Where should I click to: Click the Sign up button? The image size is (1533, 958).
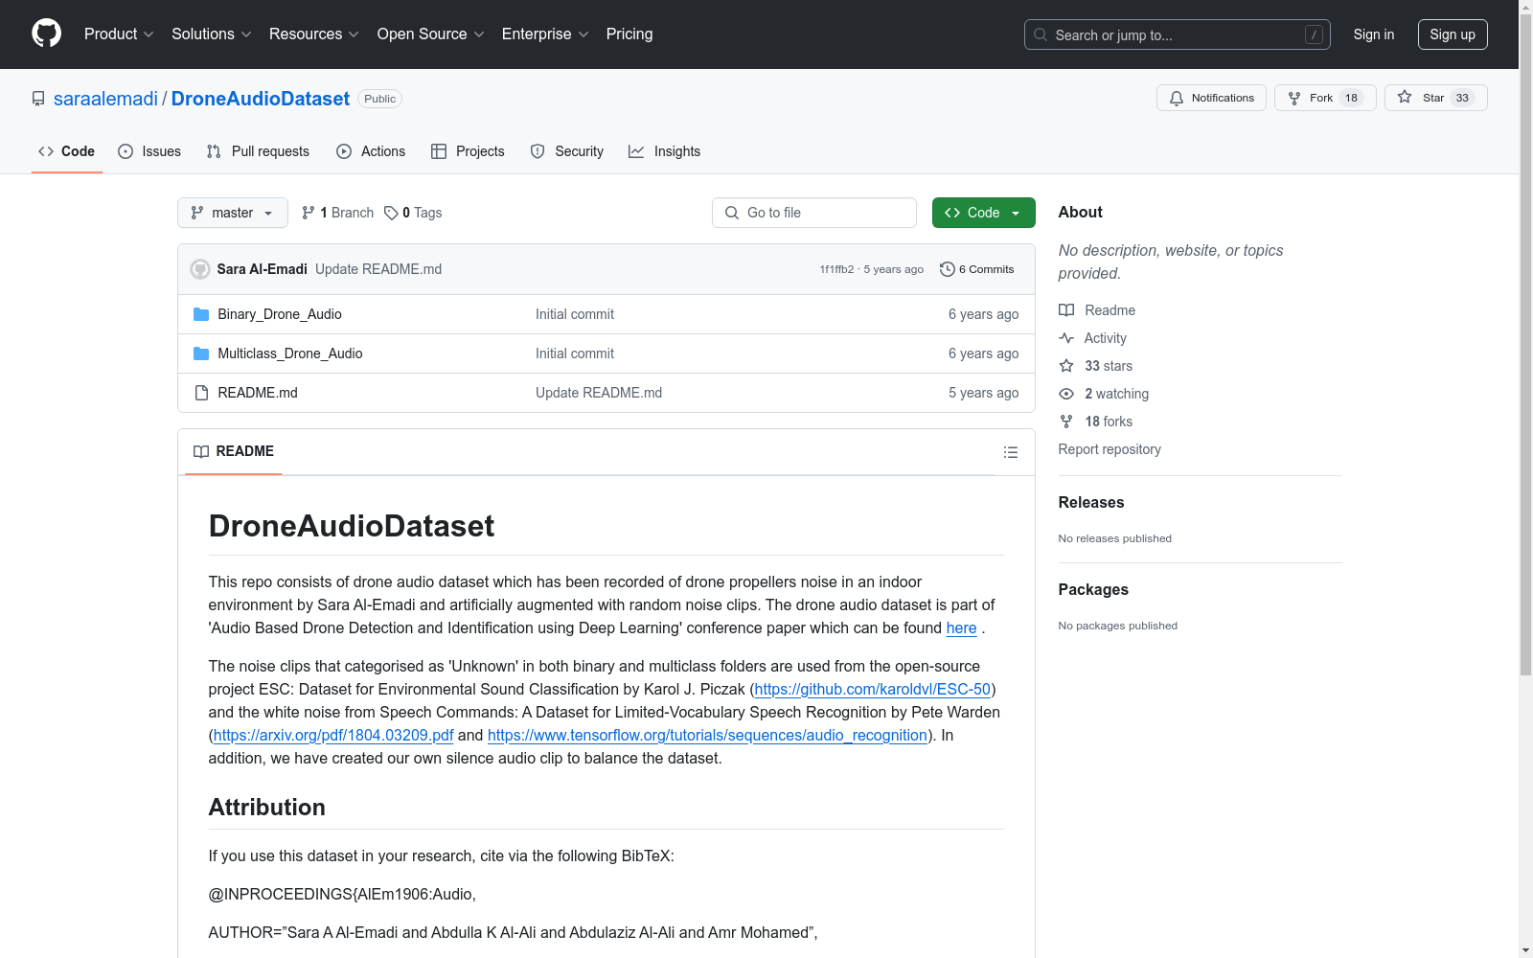point(1453,34)
